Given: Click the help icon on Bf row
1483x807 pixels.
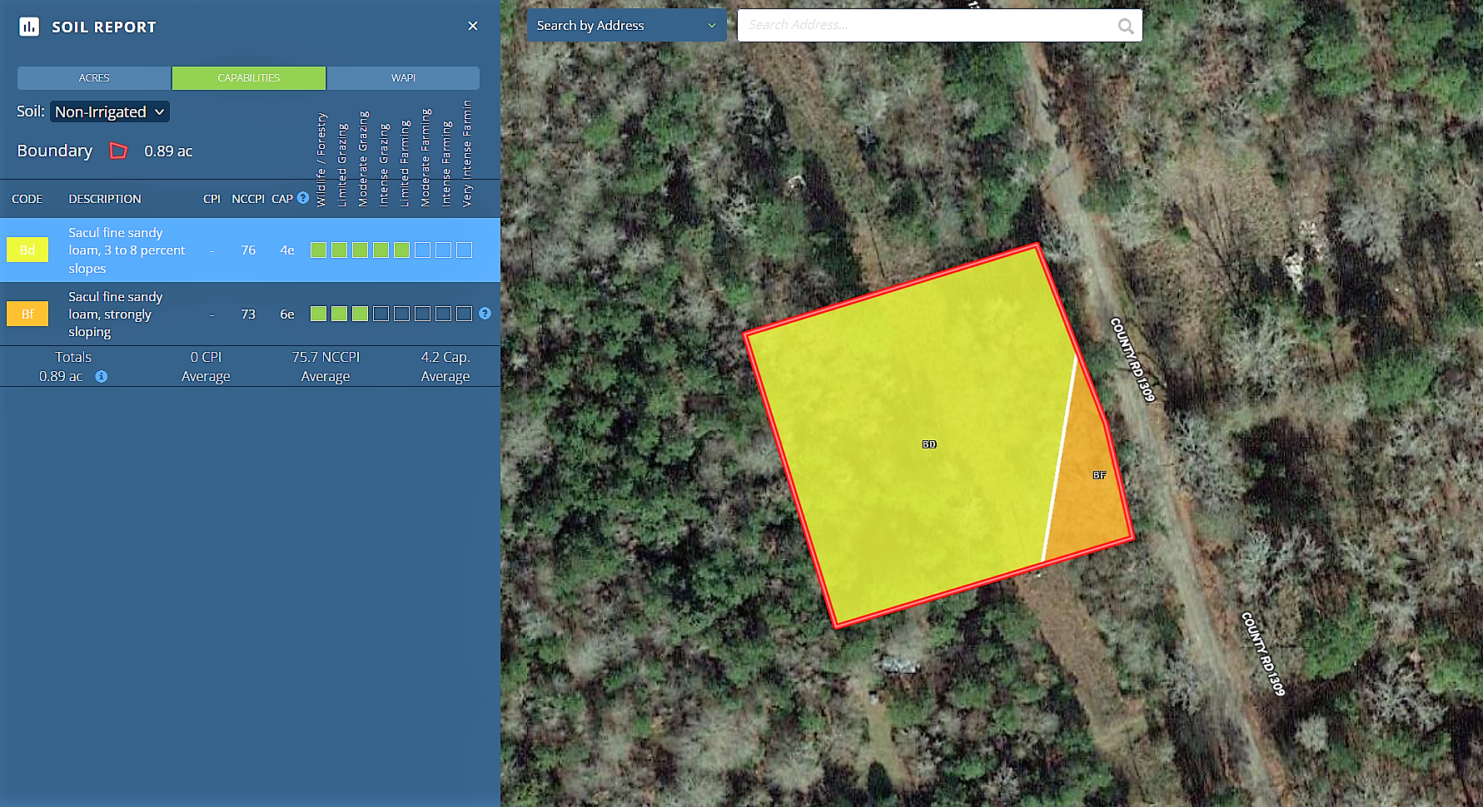Looking at the screenshot, I should [485, 314].
